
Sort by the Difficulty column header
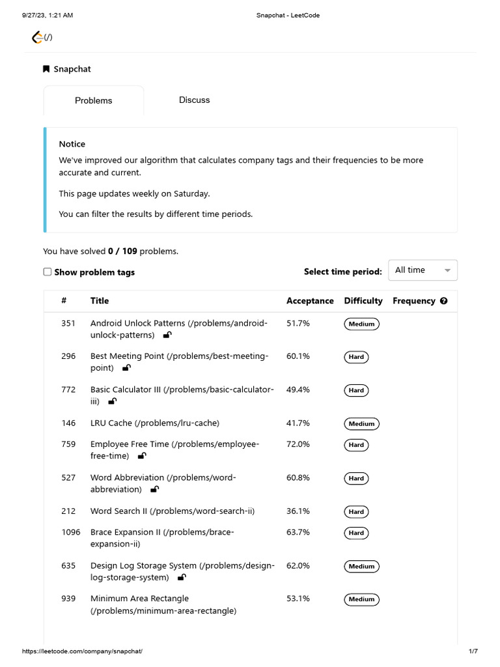[363, 301]
